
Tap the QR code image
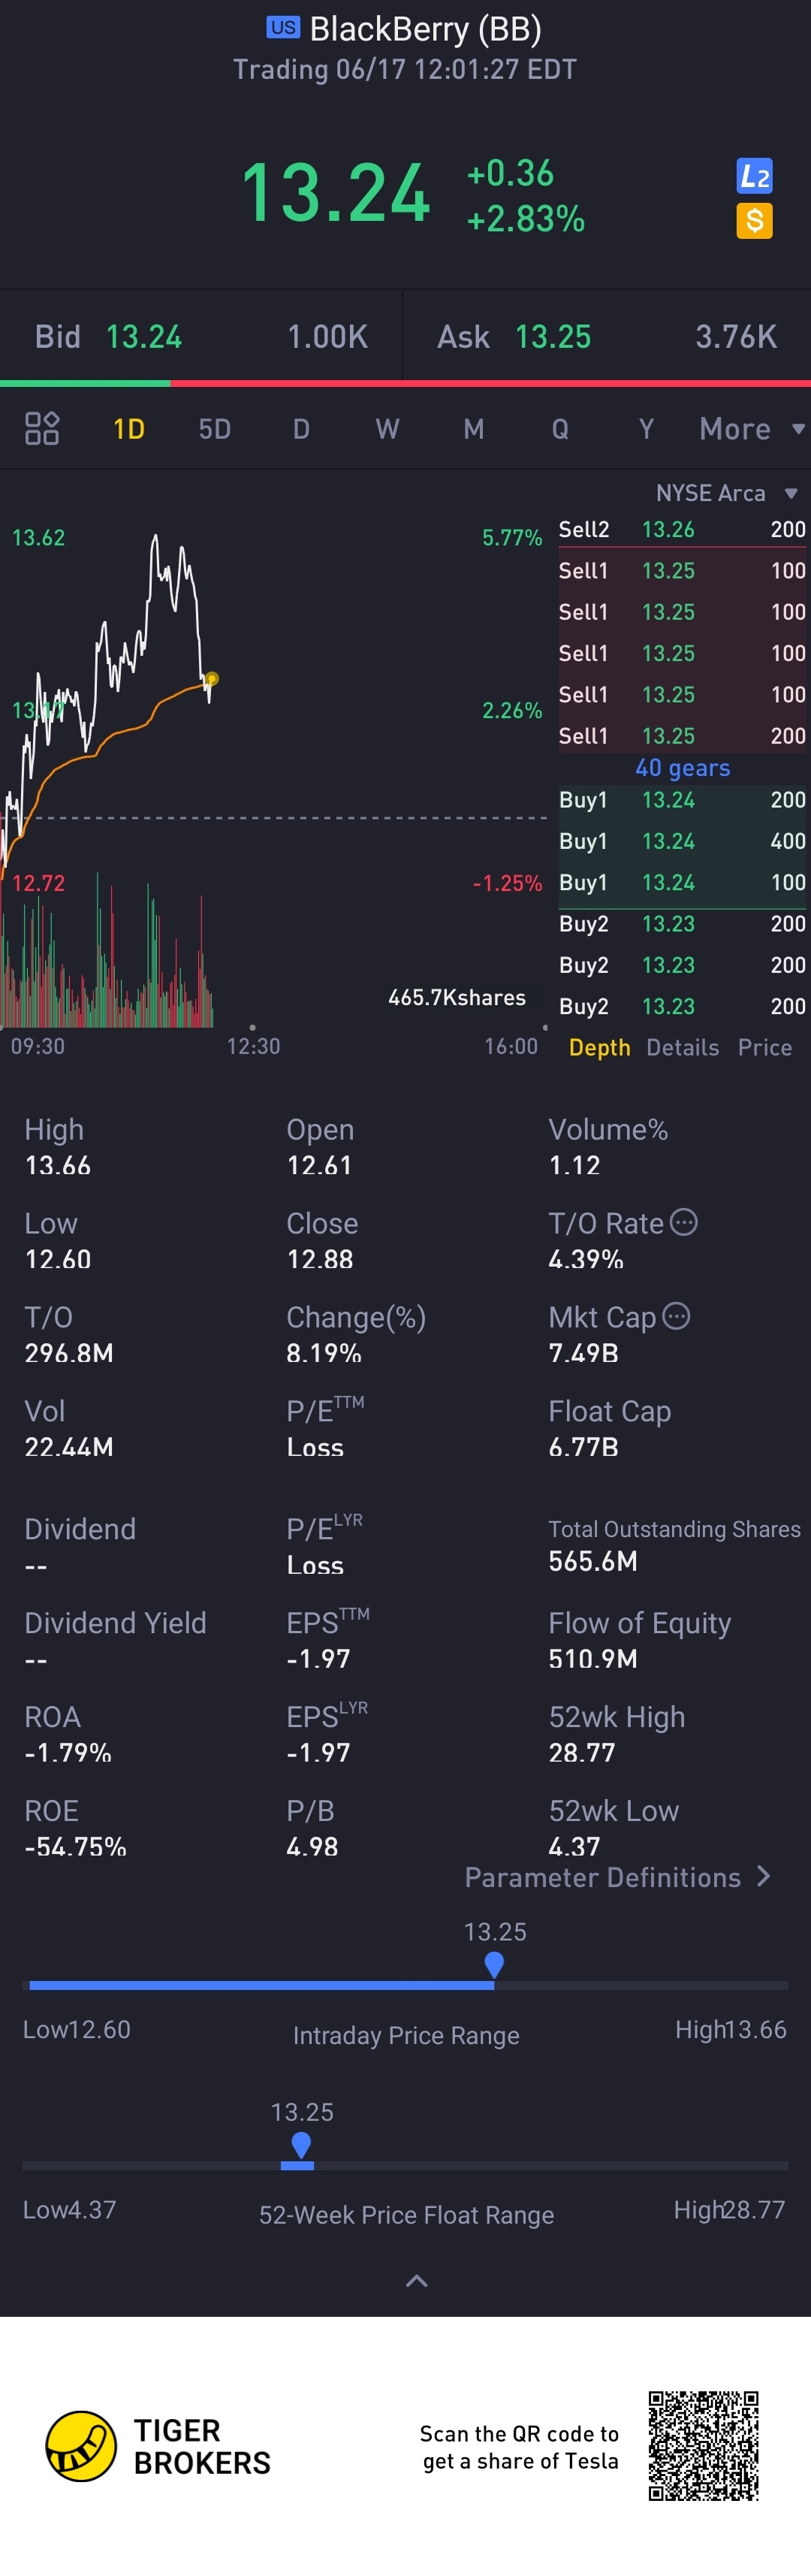pos(703,2445)
